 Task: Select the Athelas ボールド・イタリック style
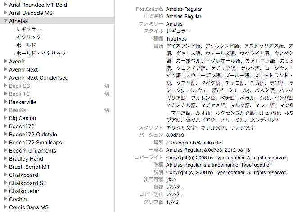tap(41, 53)
